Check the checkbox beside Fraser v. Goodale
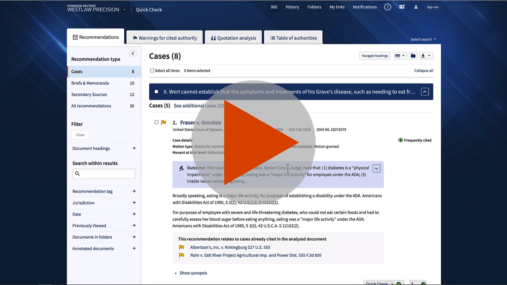507x285 pixels. tap(156, 122)
